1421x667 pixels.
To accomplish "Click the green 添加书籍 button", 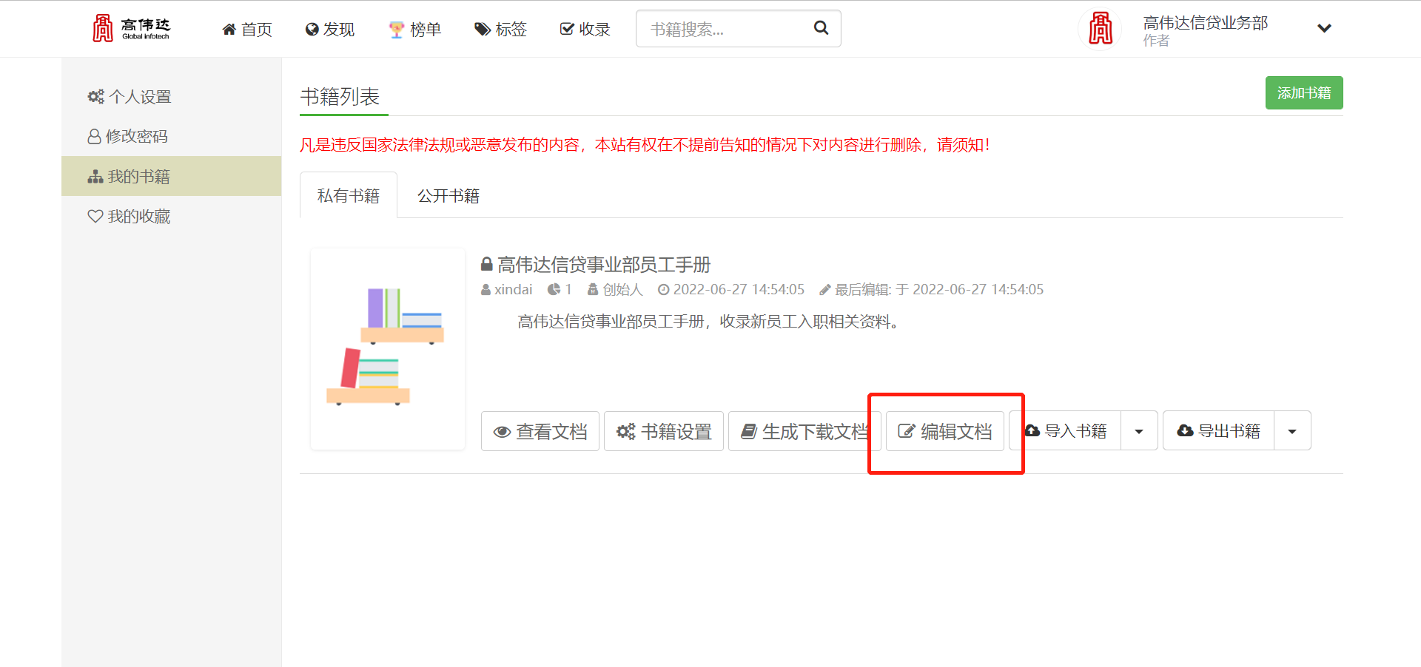I will point(1303,93).
